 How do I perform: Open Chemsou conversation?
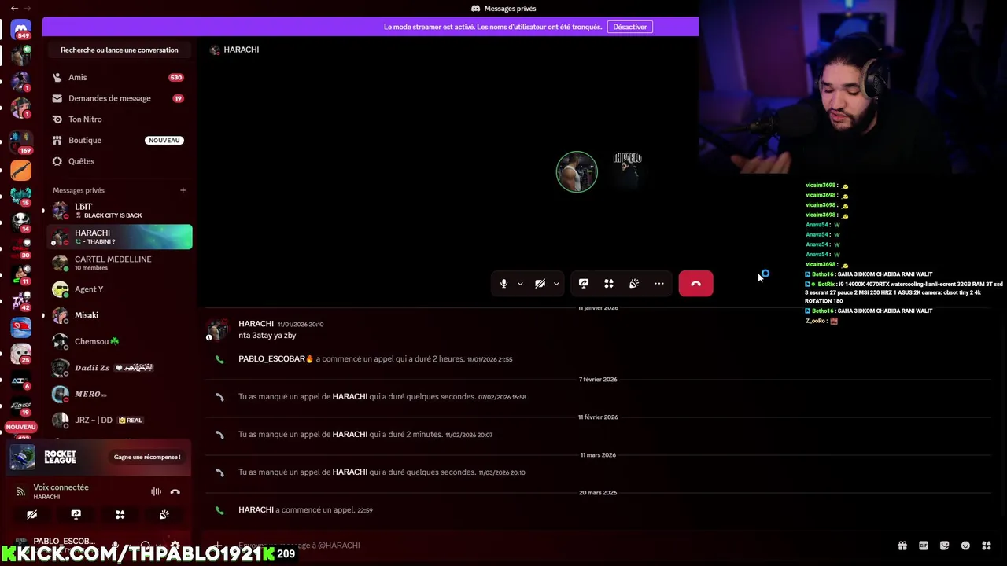click(x=120, y=341)
